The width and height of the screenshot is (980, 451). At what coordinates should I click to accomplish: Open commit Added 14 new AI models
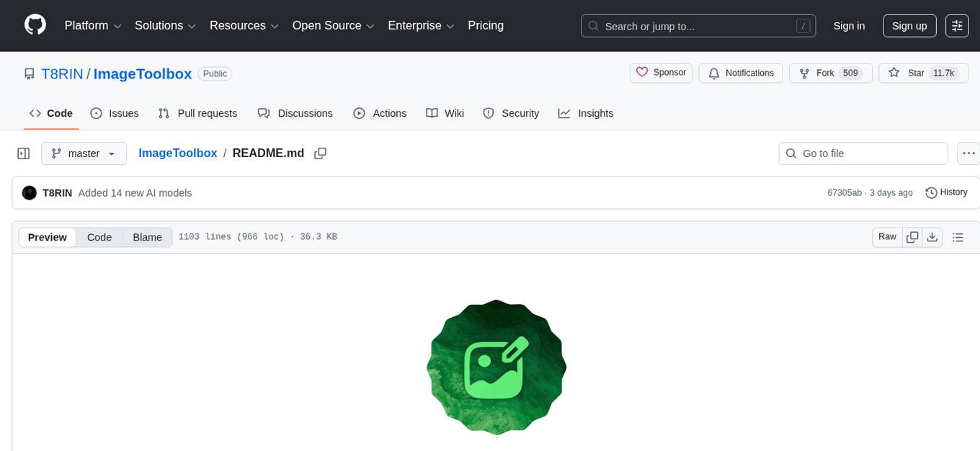click(x=135, y=192)
